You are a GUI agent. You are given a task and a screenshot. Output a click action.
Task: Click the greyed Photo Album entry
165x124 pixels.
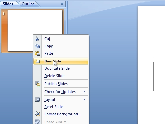click(x=61, y=122)
